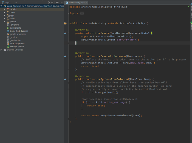Expand the External Libraries node
Image resolution: width=192 pixels, height=143 pixels.
pos(2,50)
